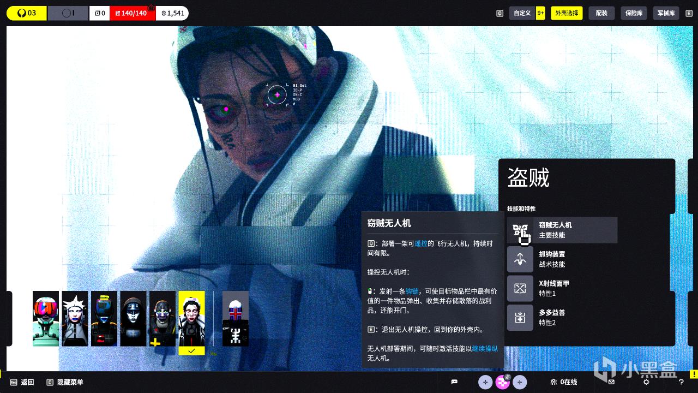Select the X射线面甲 特性1 label

tap(554, 289)
